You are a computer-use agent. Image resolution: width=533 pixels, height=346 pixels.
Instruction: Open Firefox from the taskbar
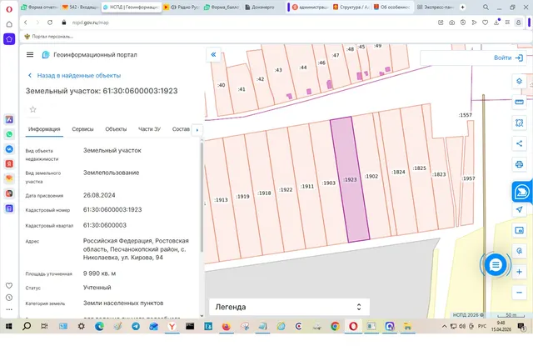[x=226, y=326]
